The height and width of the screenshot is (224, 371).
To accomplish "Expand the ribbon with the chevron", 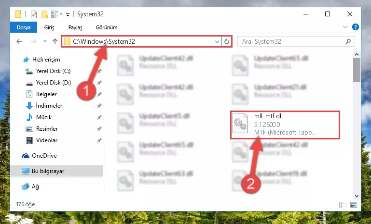I will [x=345, y=27].
